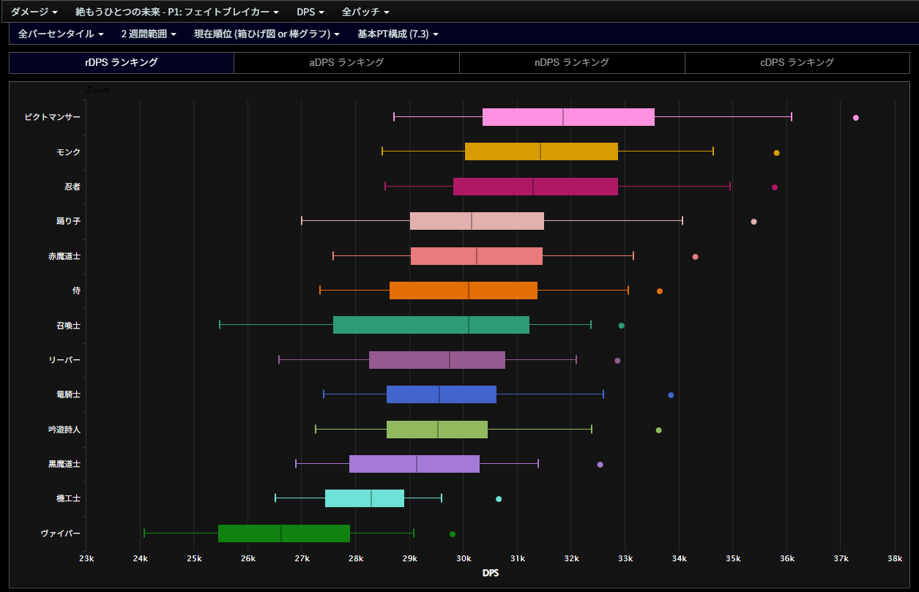Select the rDPS ランキング tab
This screenshot has height=592, width=919.
(x=122, y=63)
